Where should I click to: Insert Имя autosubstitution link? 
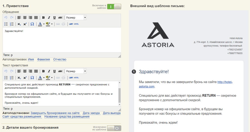click(31, 59)
